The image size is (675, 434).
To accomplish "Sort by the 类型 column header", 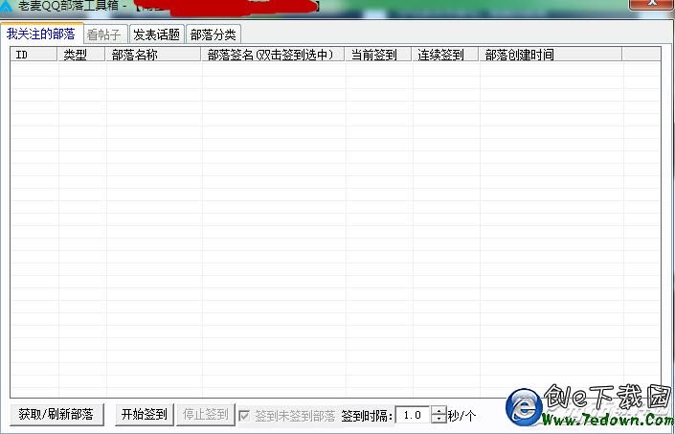I will click(x=81, y=55).
